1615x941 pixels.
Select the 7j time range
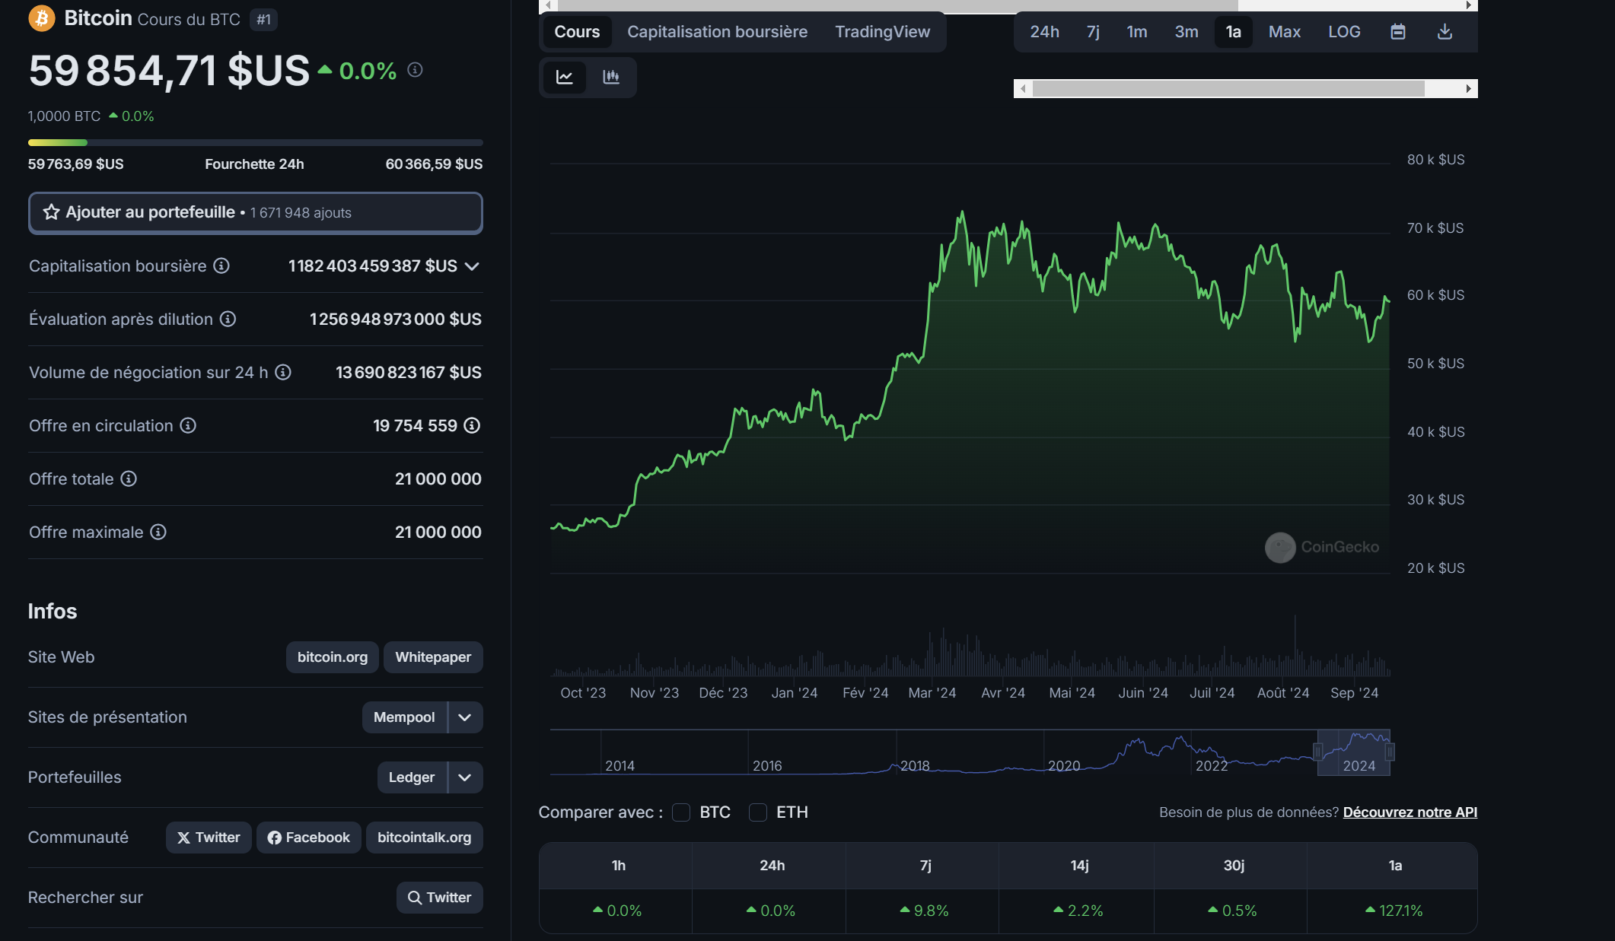1093,32
